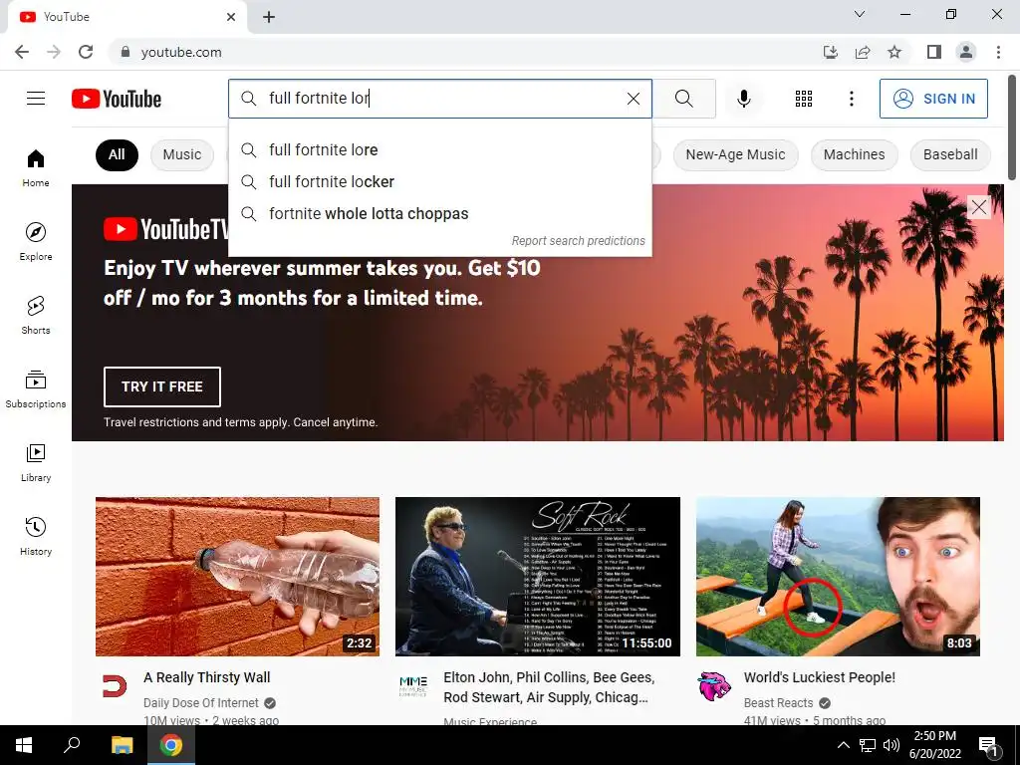Open Daily Dose Of Internet channel name
The height and width of the screenshot is (765, 1020).
[201, 702]
